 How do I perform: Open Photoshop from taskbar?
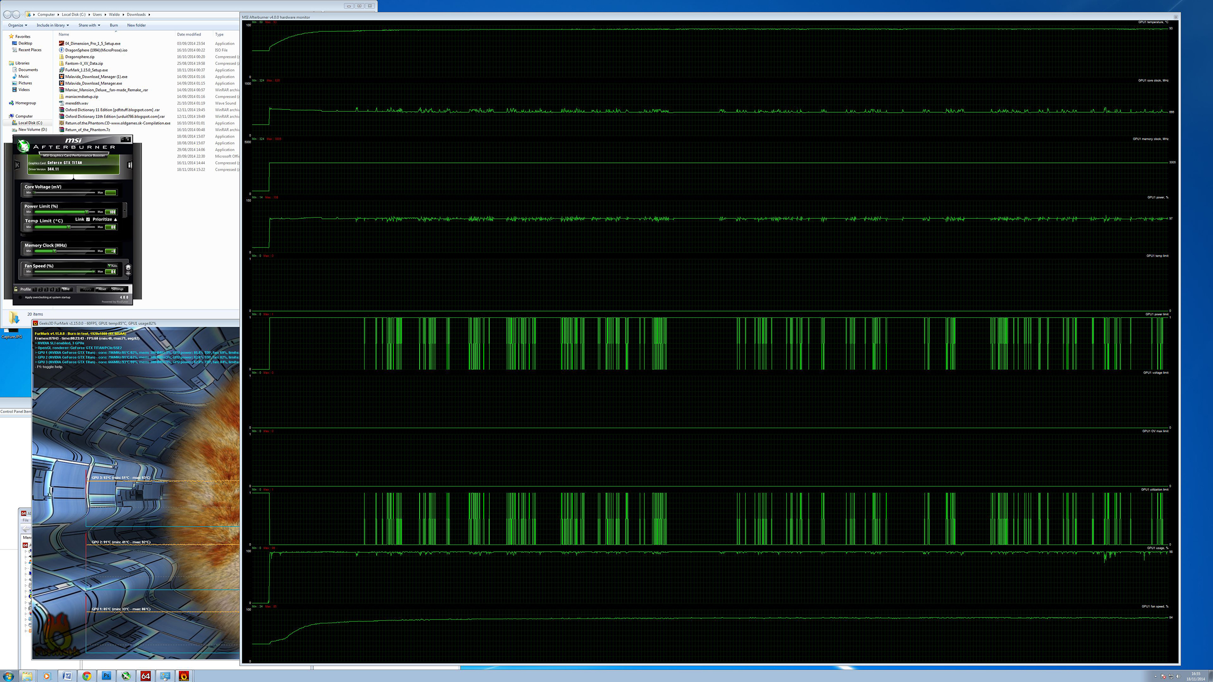pos(106,676)
